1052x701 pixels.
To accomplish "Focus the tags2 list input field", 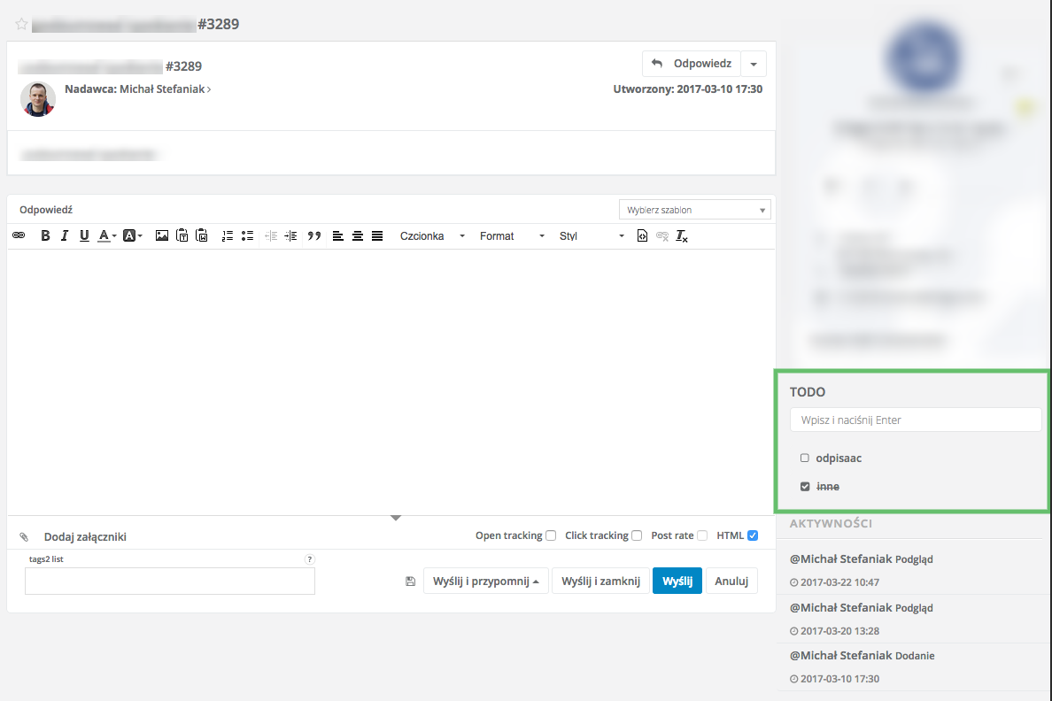I will click(x=170, y=581).
